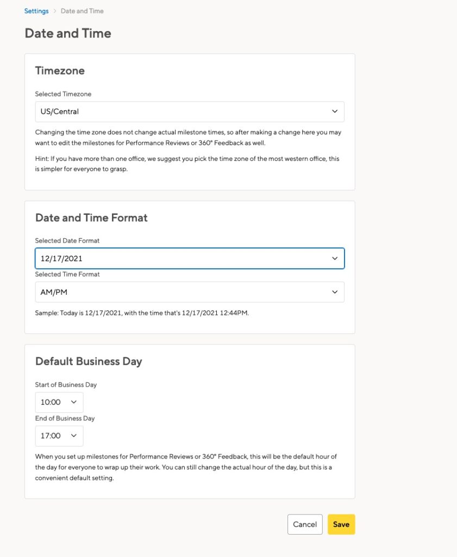457x557 pixels.
Task: Click the chevron arrow in the US/Central box
Action: 335,111
